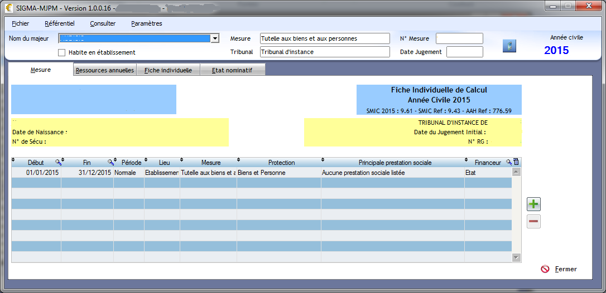Click the magnifier icon in Financeur column header
606x293 pixels.
click(x=508, y=162)
